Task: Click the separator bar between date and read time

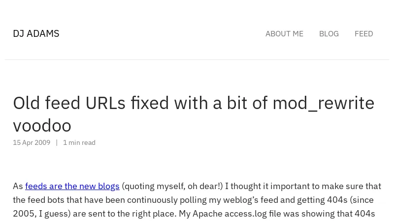Action: coord(57,142)
